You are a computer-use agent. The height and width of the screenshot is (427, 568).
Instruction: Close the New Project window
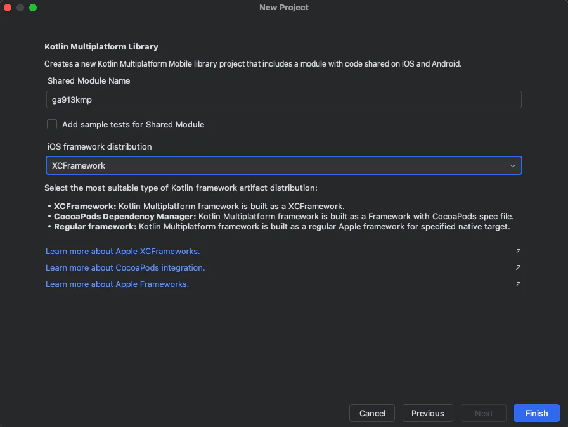(x=8, y=8)
